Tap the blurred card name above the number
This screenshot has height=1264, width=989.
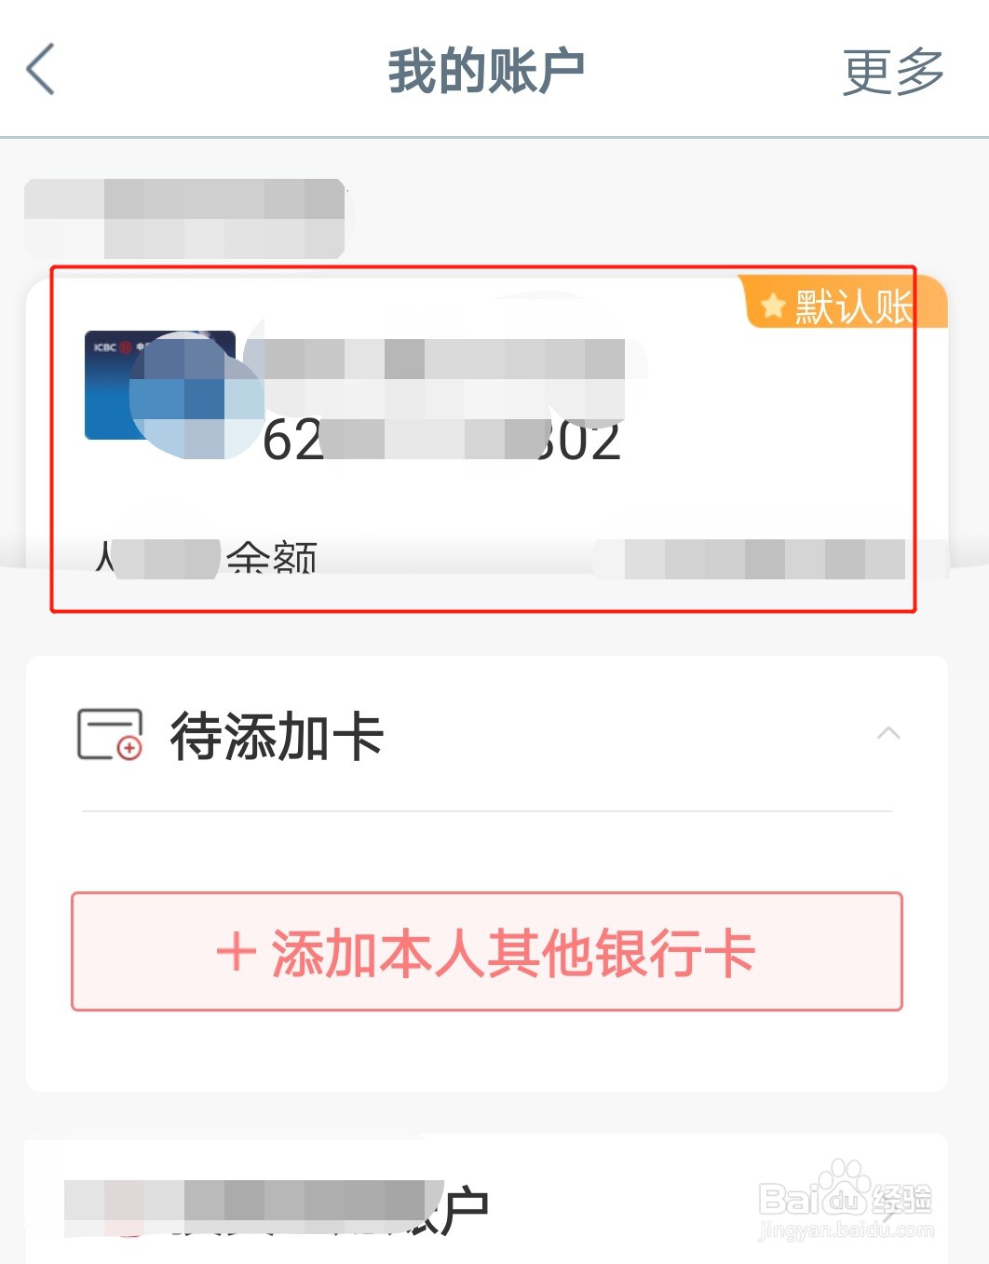click(x=444, y=360)
